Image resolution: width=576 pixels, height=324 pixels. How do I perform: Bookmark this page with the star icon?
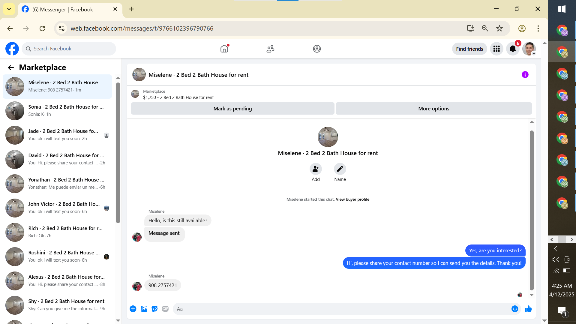[x=499, y=28]
